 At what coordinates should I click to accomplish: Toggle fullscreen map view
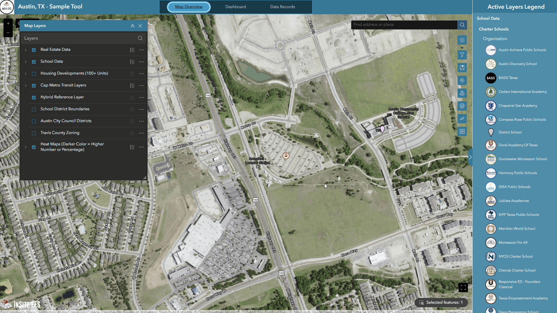(x=463, y=287)
